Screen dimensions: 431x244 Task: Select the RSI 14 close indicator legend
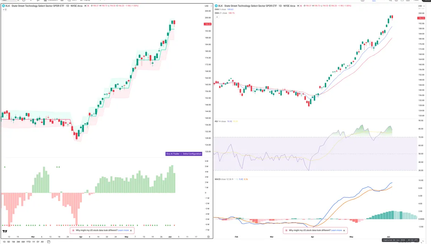tap(220, 121)
